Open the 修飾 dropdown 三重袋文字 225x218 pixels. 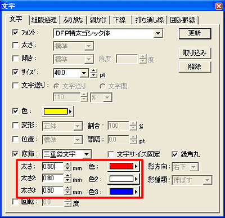click(x=87, y=154)
